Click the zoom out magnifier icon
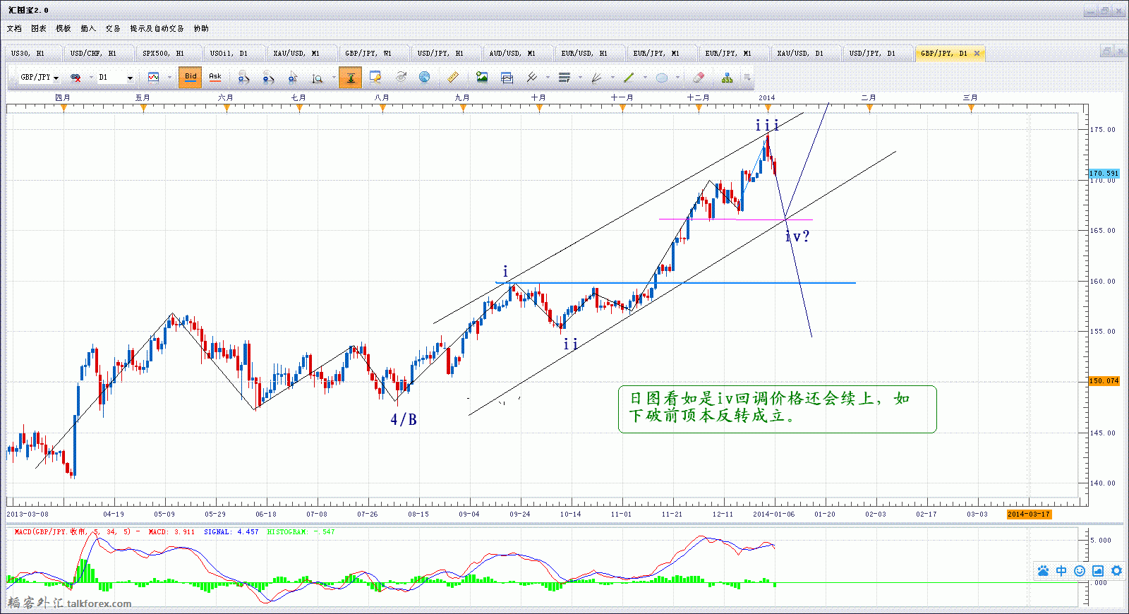Image resolution: width=1129 pixels, height=614 pixels. 267,78
